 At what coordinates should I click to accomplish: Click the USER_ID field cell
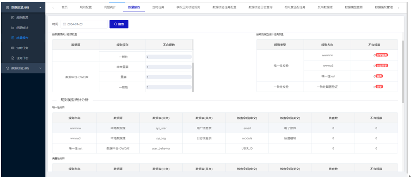247,148
